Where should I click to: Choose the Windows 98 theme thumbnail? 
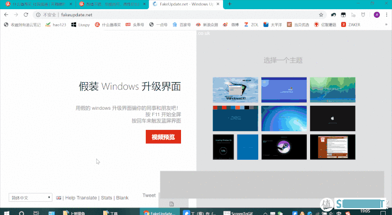235,90
